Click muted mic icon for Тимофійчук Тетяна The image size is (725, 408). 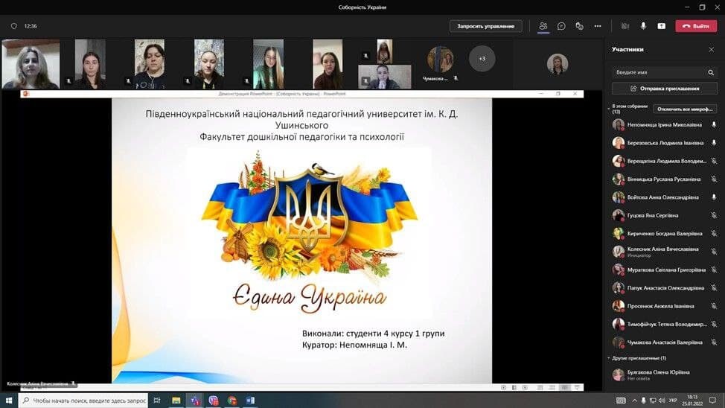[x=714, y=325]
